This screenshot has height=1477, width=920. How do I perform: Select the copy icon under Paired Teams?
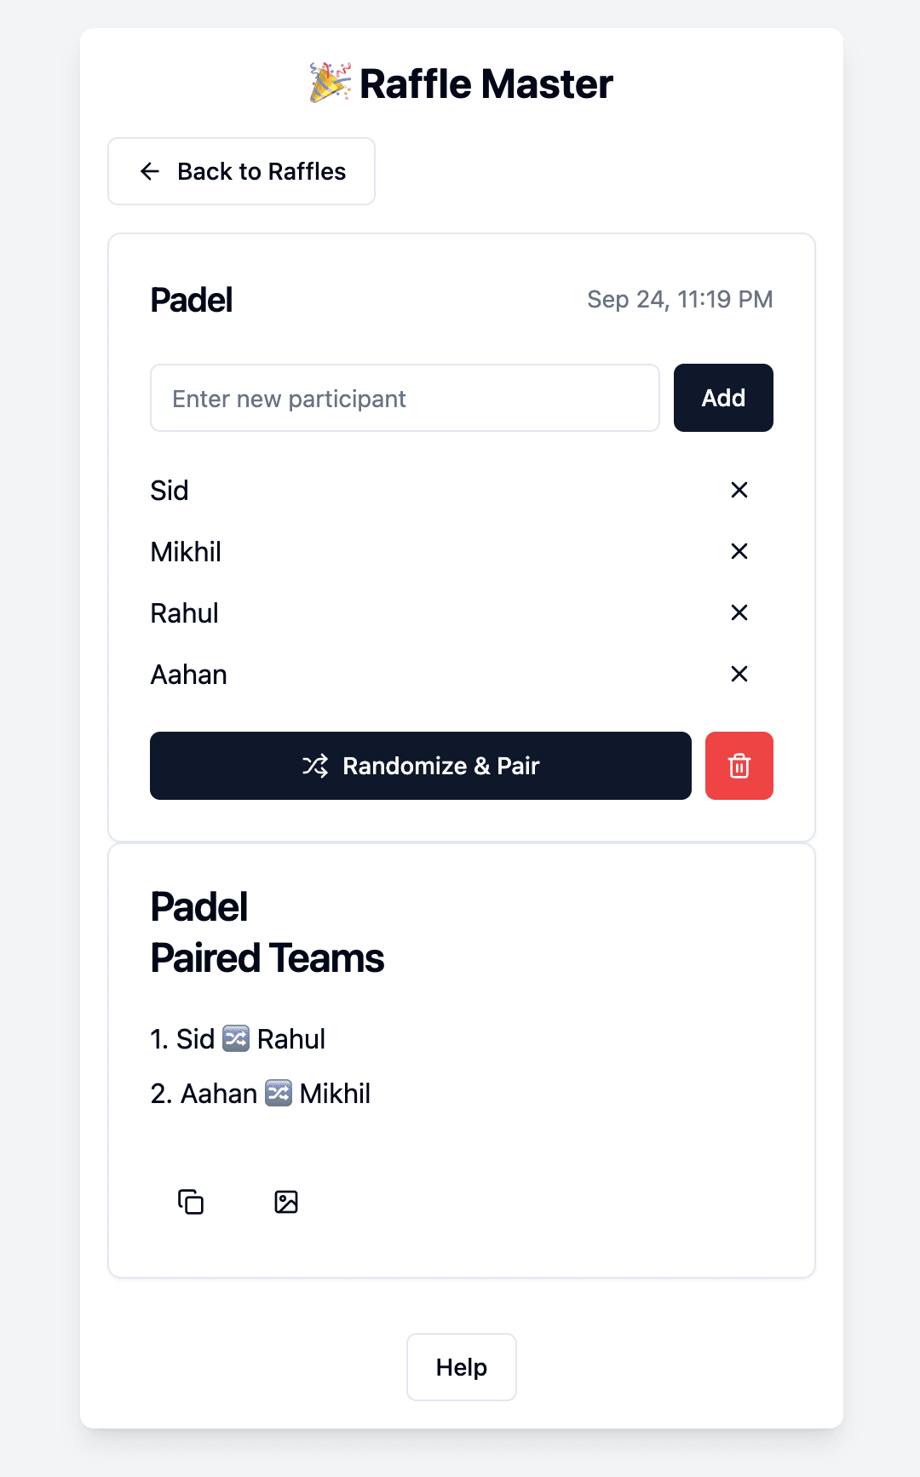coord(191,1201)
